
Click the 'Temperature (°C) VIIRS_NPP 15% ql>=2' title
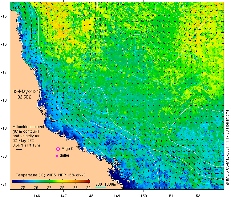point(51,175)
